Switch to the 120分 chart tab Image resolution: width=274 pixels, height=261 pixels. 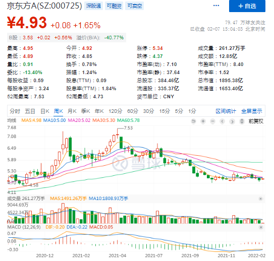[x=116, y=111]
